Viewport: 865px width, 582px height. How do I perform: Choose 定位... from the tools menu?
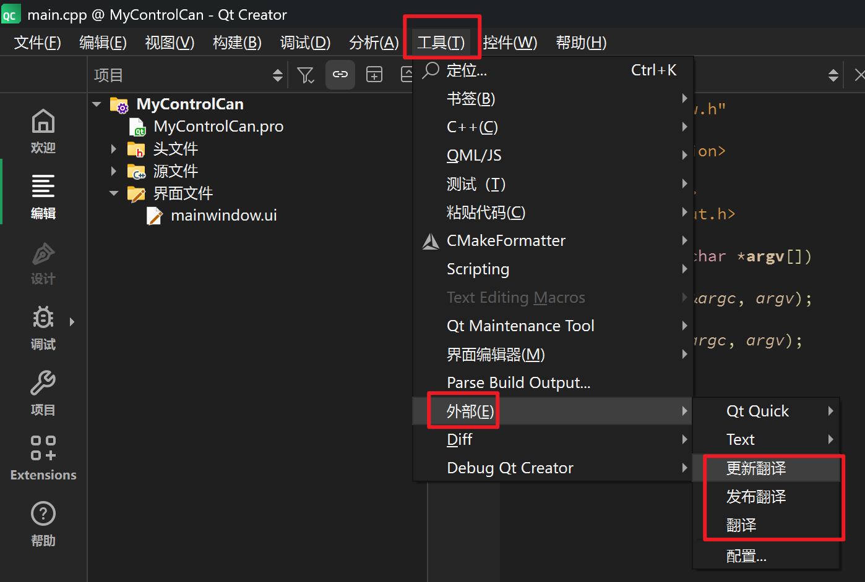553,70
